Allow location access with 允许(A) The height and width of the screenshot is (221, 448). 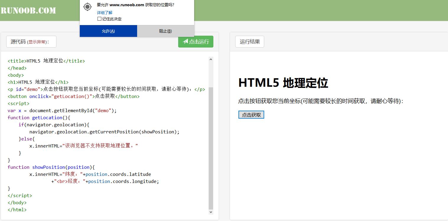[x=108, y=31]
